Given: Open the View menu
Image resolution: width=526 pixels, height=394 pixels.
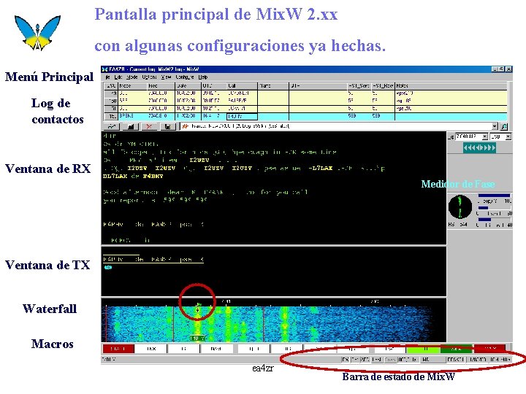Looking at the screenshot, I should [x=166, y=77].
